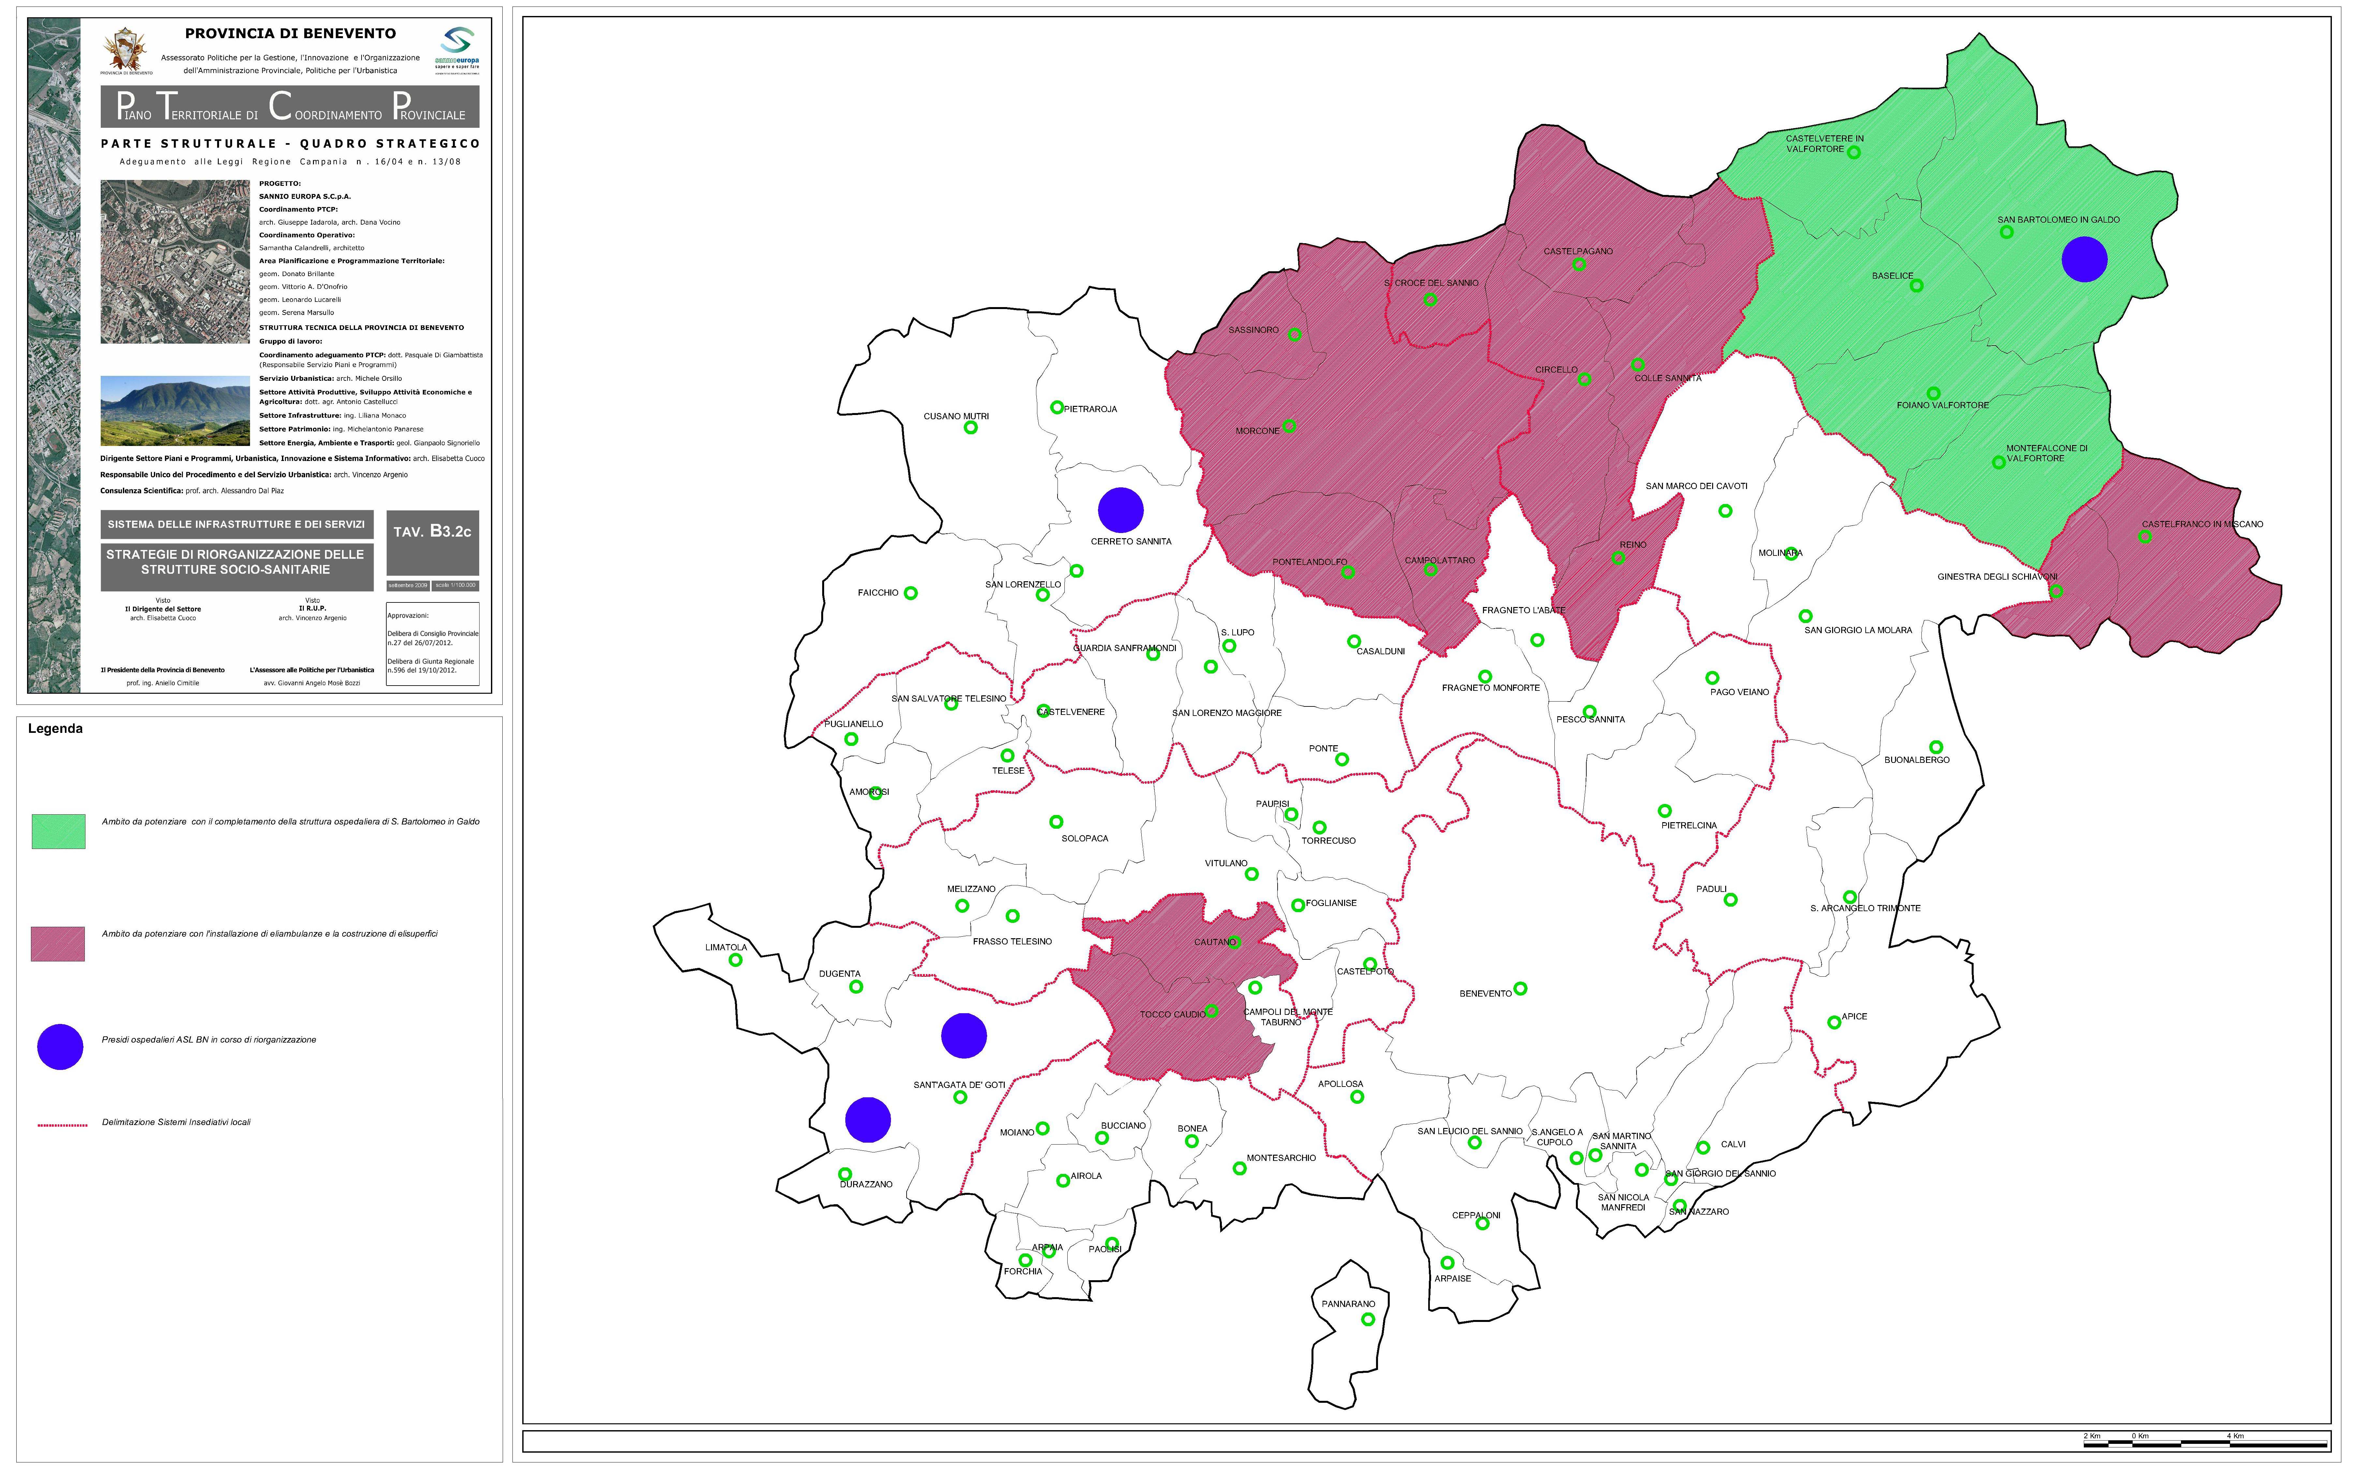
Task: Select the Faicchio green circle marker
Action: pos(911,593)
